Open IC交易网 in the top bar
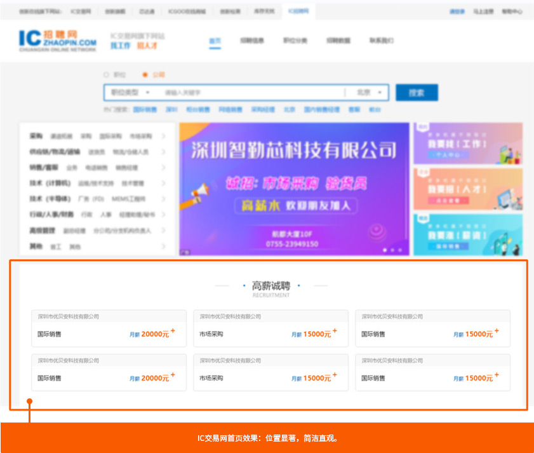 click(x=81, y=11)
